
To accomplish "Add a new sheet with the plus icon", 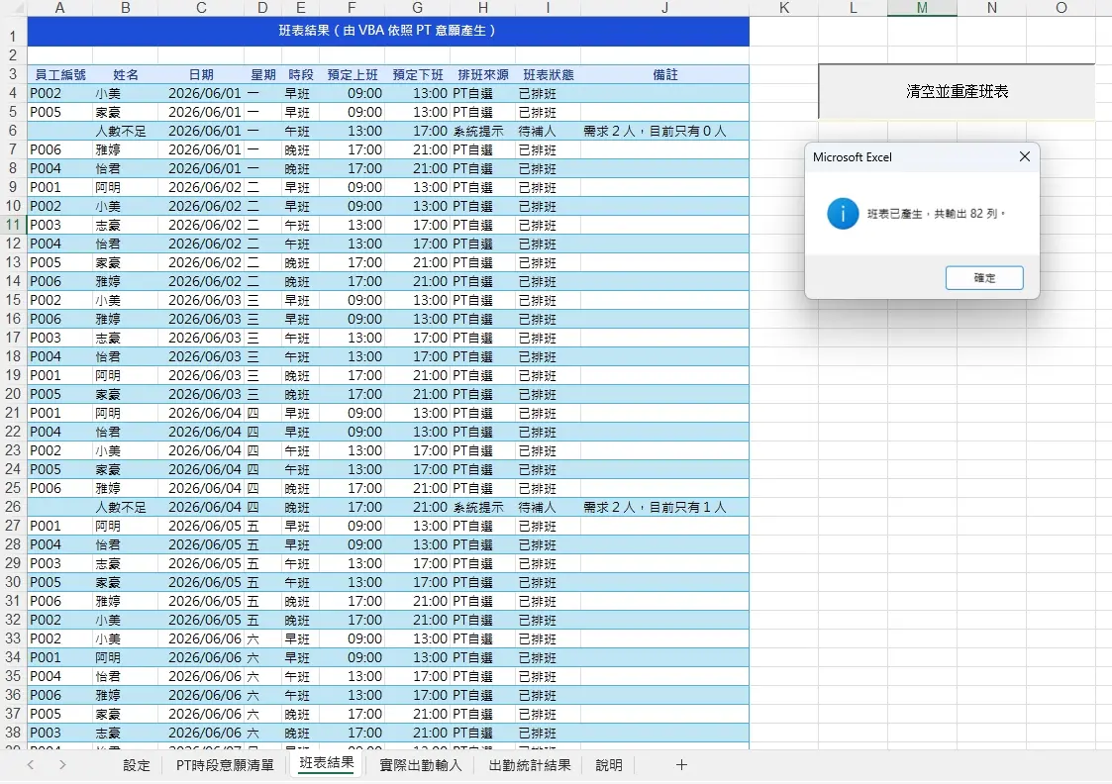I will [x=681, y=765].
